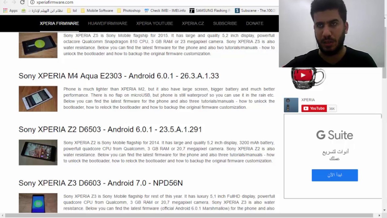Click the horizontal scrollbar left arrow

click(x=2, y=215)
